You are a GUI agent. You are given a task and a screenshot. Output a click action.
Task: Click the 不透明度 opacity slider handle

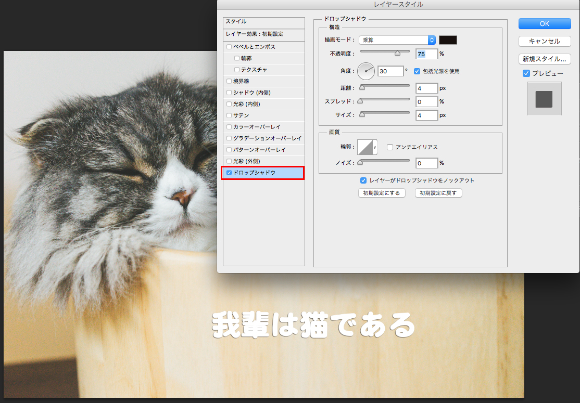click(x=398, y=53)
